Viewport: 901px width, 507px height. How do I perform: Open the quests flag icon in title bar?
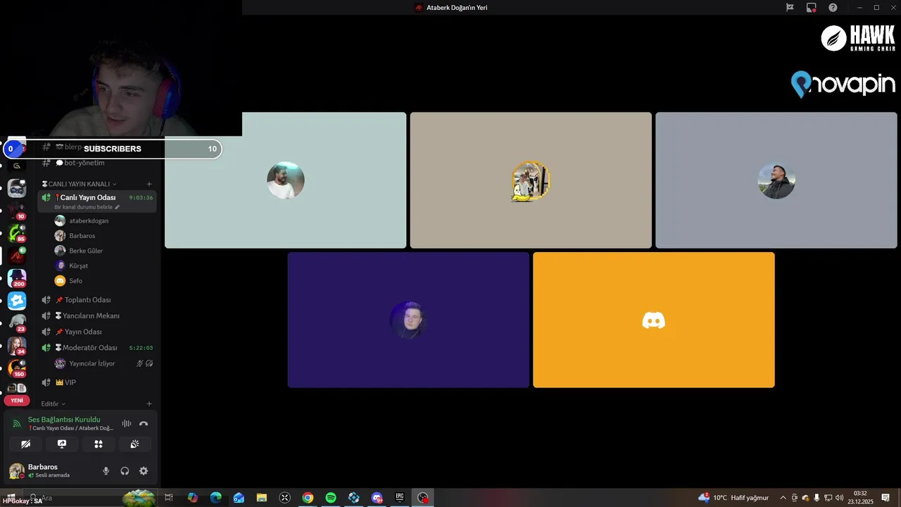coord(790,8)
